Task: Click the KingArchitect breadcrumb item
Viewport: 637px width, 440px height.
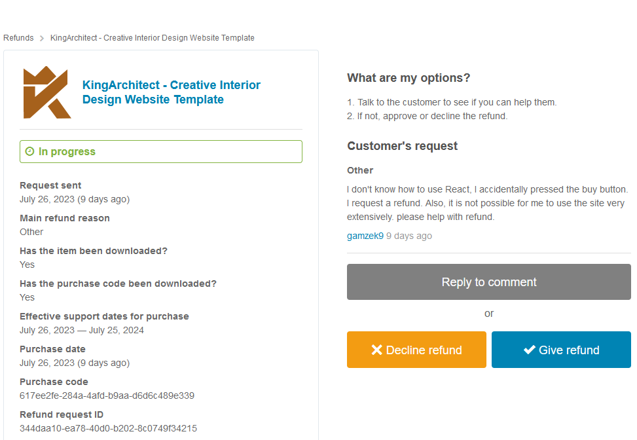Action: pos(153,38)
